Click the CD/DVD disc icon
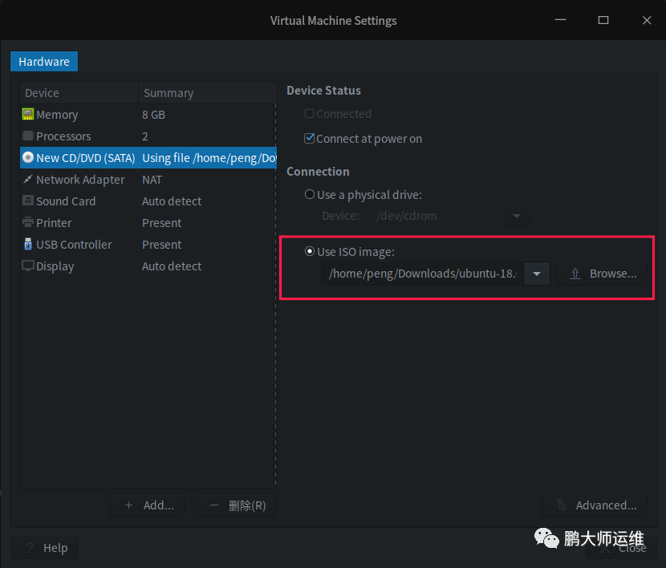Image resolution: width=666 pixels, height=568 pixels. tap(28, 158)
